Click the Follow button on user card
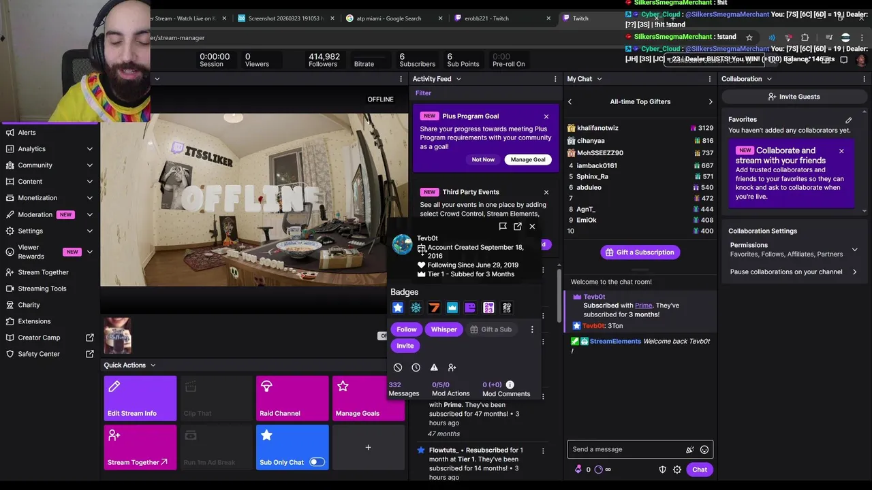 click(407, 329)
